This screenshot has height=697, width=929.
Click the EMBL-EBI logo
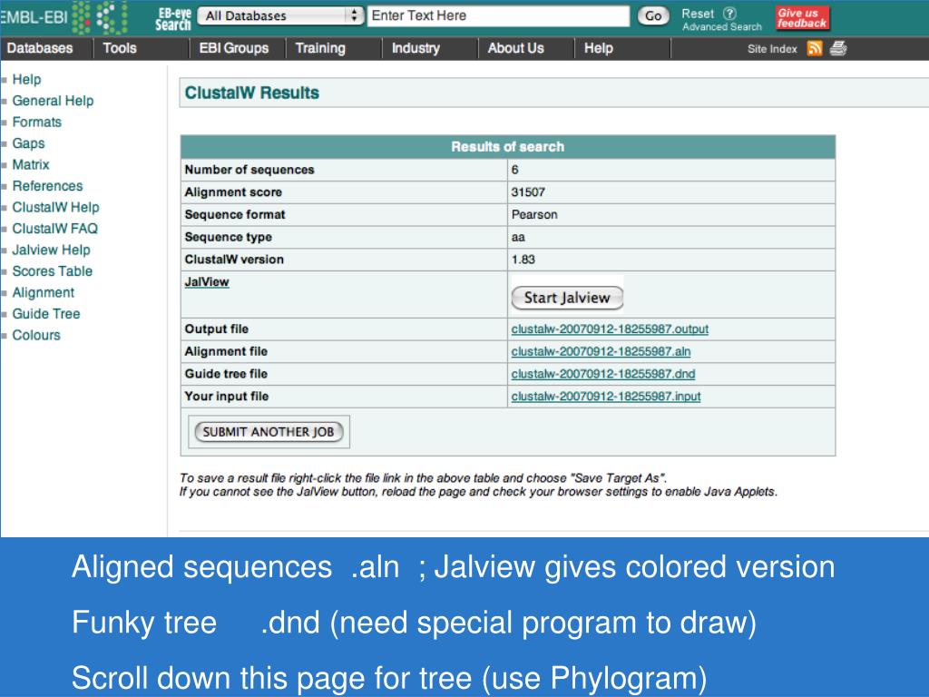pyautogui.click(x=64, y=17)
